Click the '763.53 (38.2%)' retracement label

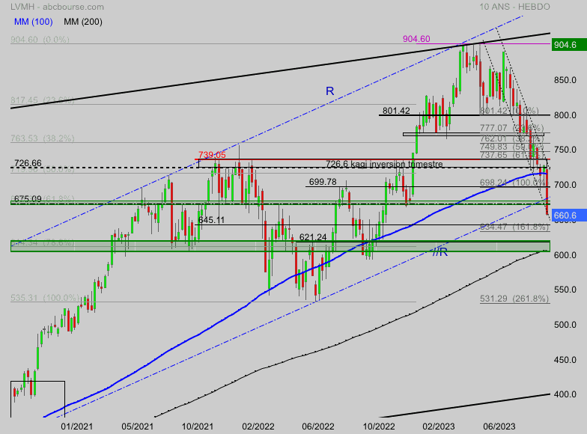[42, 138]
